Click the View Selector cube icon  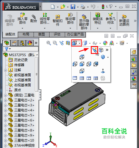[x=101, y=50]
